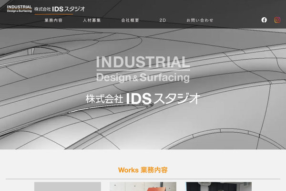The image size is (286, 191).
Task: Open the Instagram profile icon
Action: point(277,20)
